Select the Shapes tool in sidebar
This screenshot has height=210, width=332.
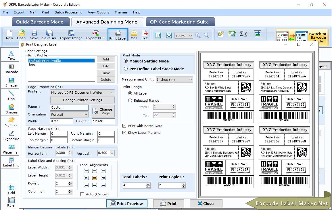11,109
